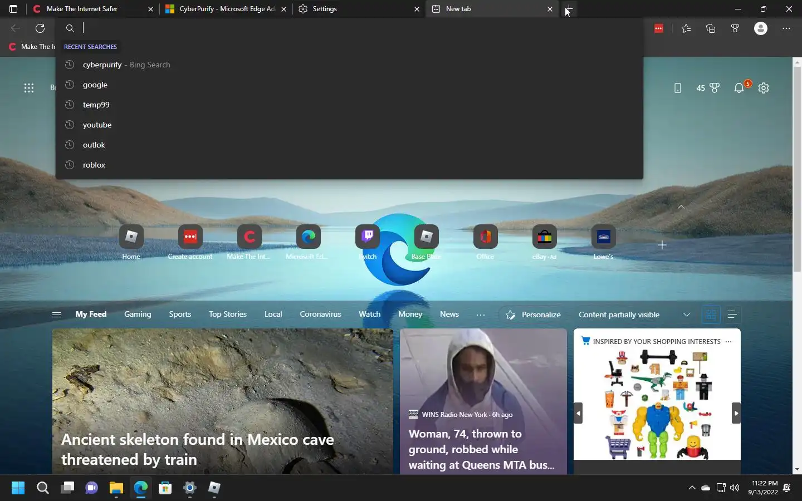Open Microsoft Rewards icon in toolbar
Image resolution: width=802 pixels, height=501 pixels.
(x=735, y=28)
